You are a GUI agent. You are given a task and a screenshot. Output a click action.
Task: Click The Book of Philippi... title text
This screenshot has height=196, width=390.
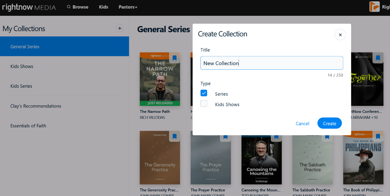click(x=363, y=190)
